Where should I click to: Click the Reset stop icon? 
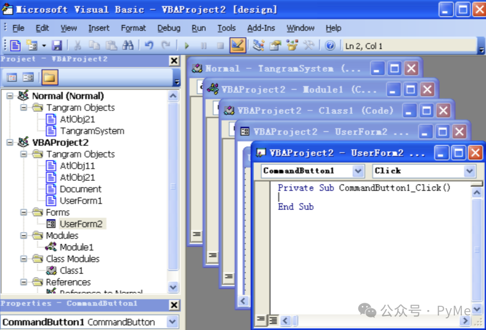pos(220,46)
